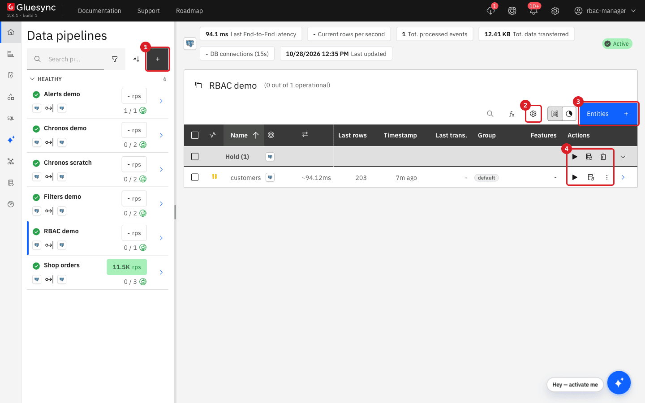Image resolution: width=645 pixels, height=403 pixels.
Task: Tick the select-all checkbox in table header
Action: [195, 135]
